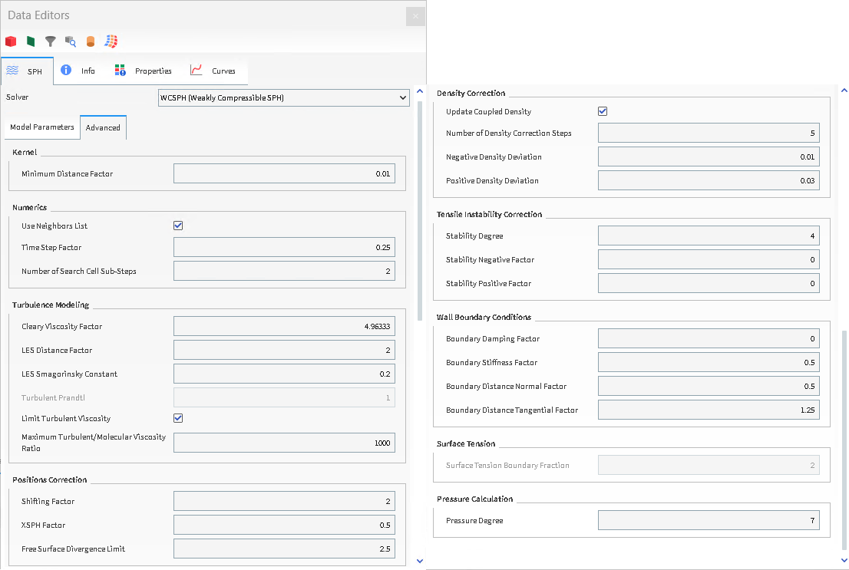Screen dimensions: 849x570
Task: Disable Limit Turbulent Viscosity checkbox
Action: [178, 418]
